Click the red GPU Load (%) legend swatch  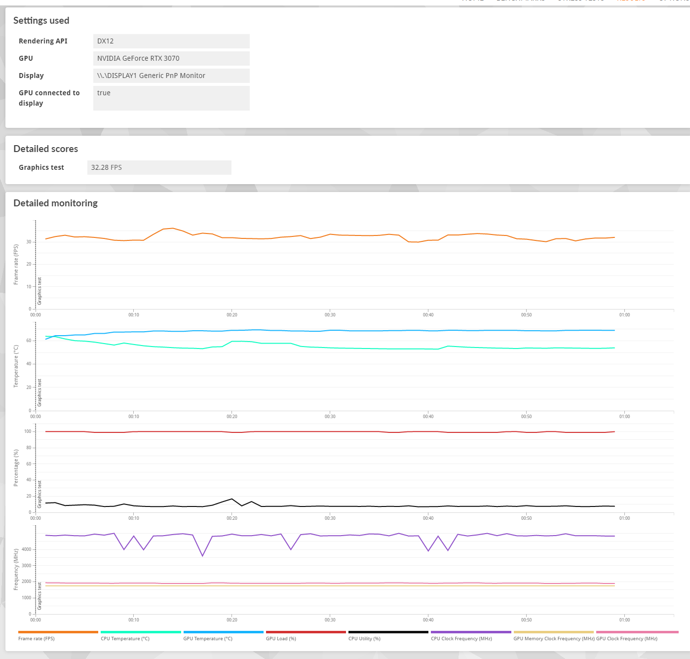click(306, 632)
